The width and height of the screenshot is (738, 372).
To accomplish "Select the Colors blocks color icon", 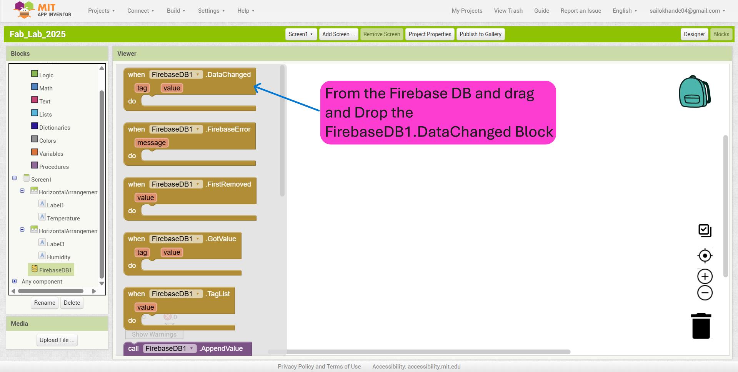I will pyautogui.click(x=35, y=139).
